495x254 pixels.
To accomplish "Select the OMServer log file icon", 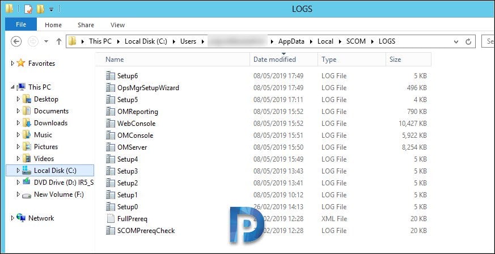I will coord(110,147).
